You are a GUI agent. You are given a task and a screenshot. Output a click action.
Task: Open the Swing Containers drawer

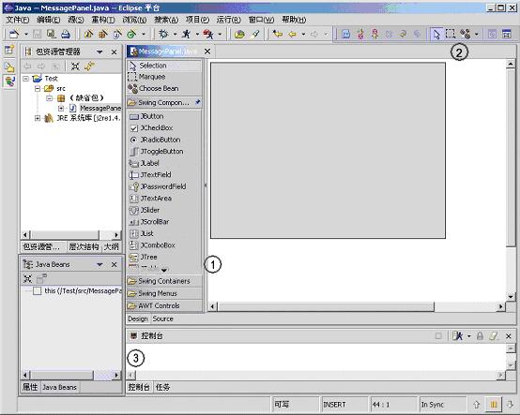pos(164,281)
